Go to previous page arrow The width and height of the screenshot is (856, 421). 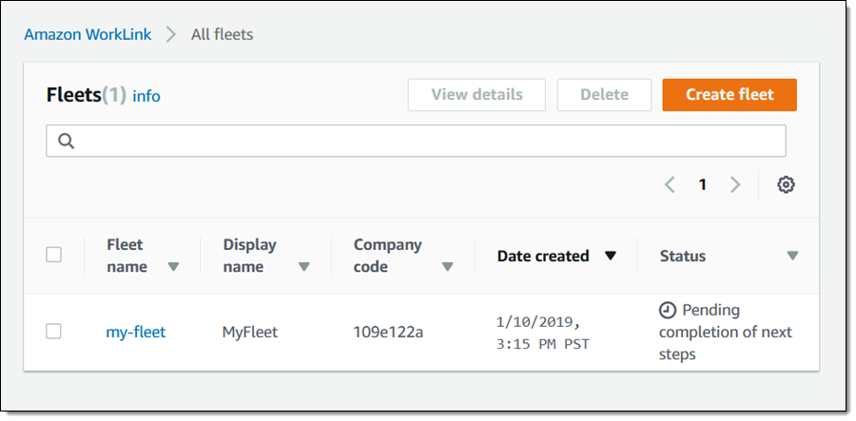(670, 184)
